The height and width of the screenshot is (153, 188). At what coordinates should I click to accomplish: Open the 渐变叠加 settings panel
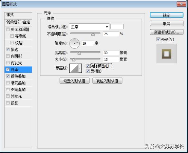point(18,83)
